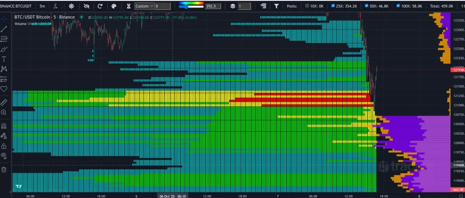Select the brush drawing tool
This screenshot has width=465, height=198.
4,49
